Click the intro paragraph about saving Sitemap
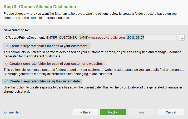Viewport: 188px width, 119px height. tap(91, 16)
